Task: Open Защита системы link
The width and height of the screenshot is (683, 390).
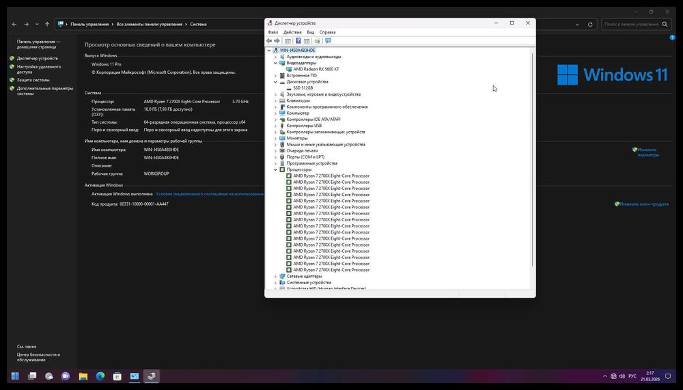Action: pyautogui.click(x=33, y=80)
